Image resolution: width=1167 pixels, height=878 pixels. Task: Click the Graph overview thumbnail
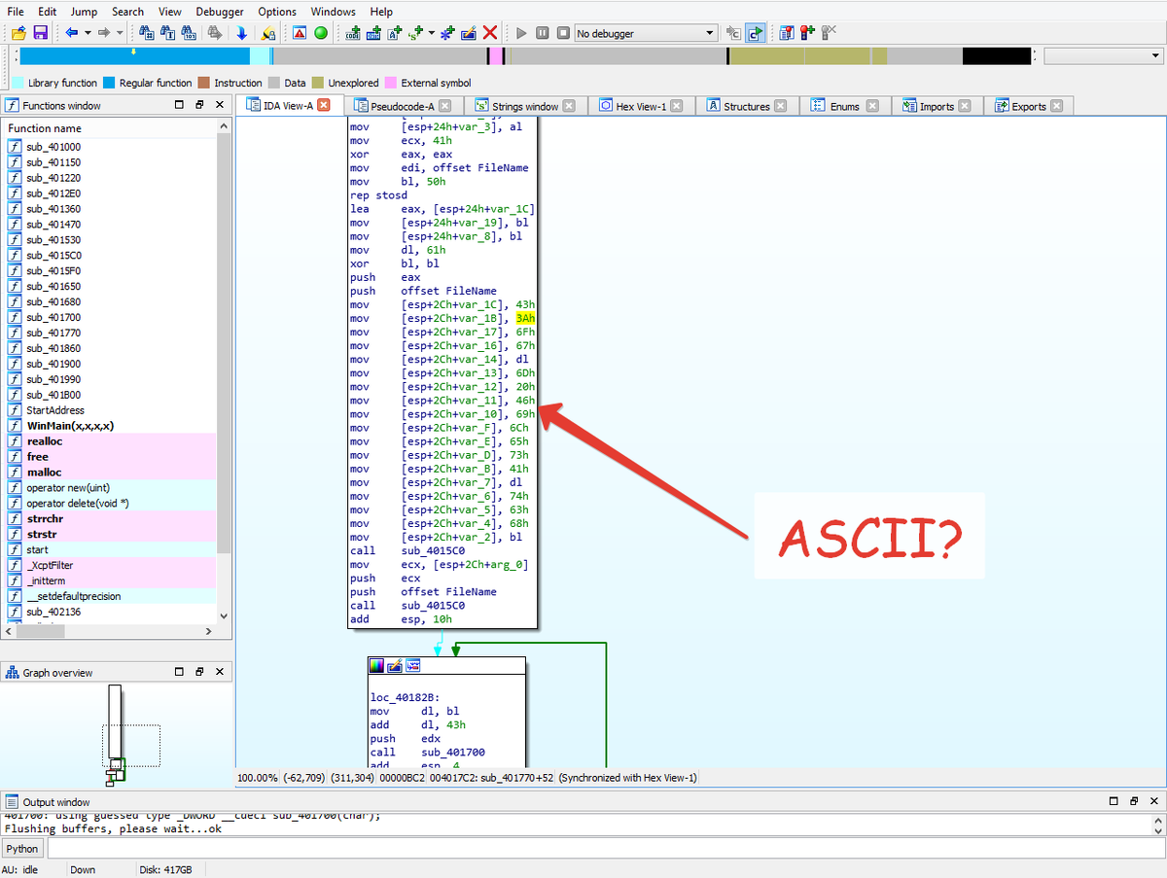click(116, 734)
